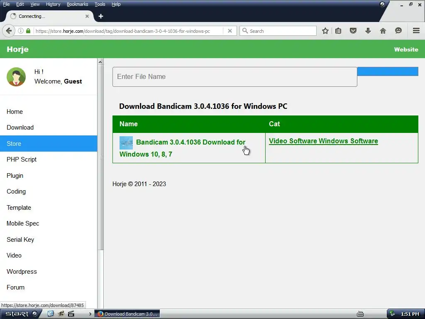Open Bandicam 3.0.4.1036 Download link
425x319 pixels.
point(182,148)
